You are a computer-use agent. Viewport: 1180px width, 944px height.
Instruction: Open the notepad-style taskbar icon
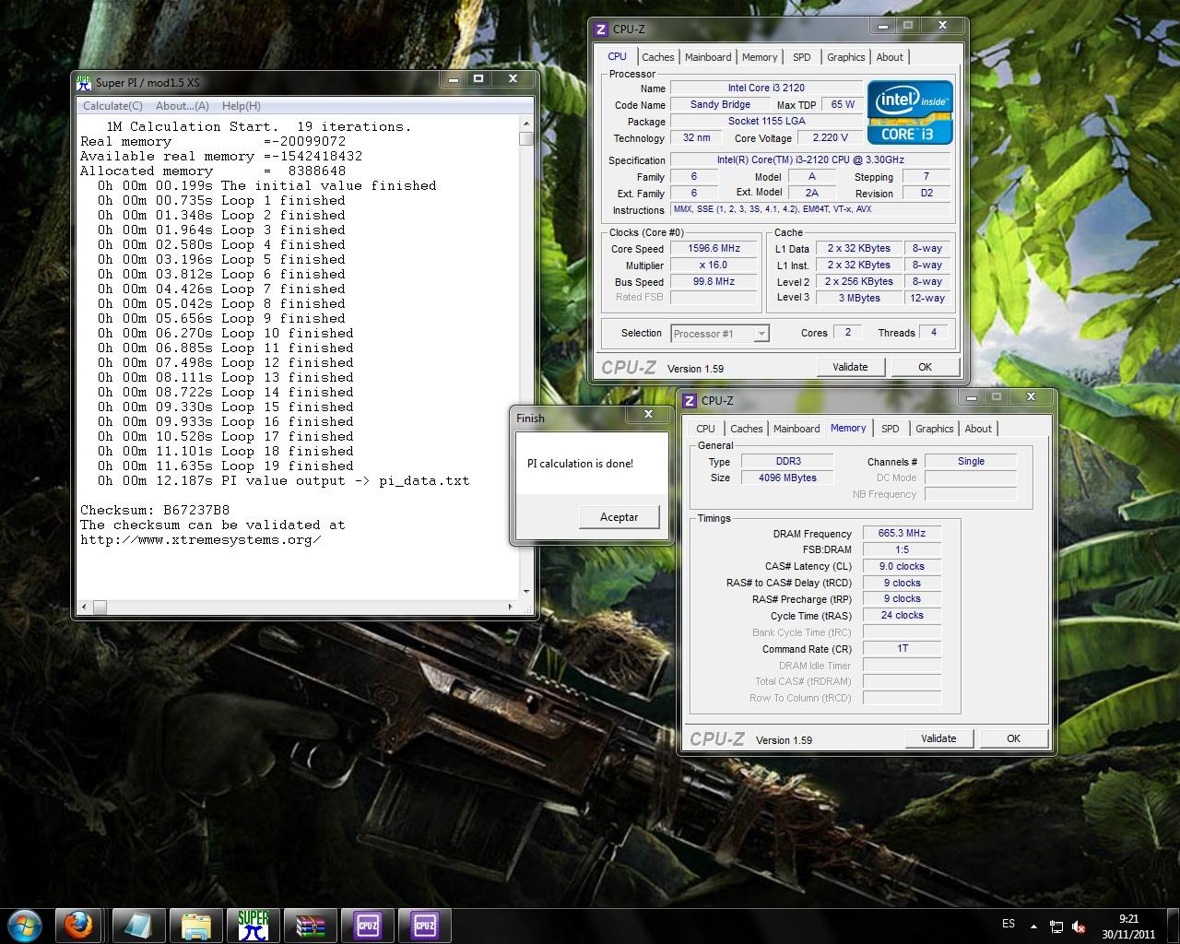point(140,925)
